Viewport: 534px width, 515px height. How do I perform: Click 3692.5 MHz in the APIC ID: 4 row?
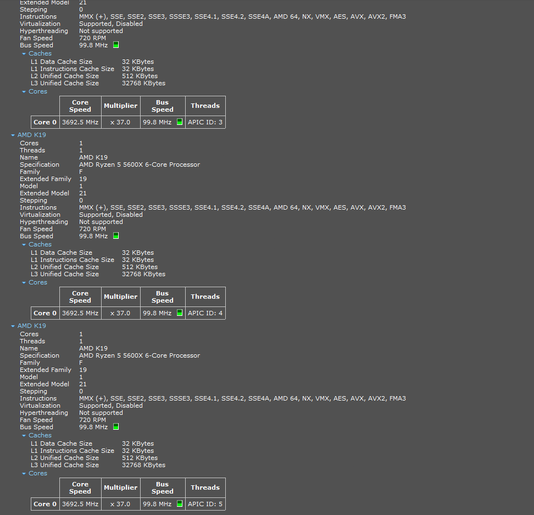pyautogui.click(x=80, y=313)
